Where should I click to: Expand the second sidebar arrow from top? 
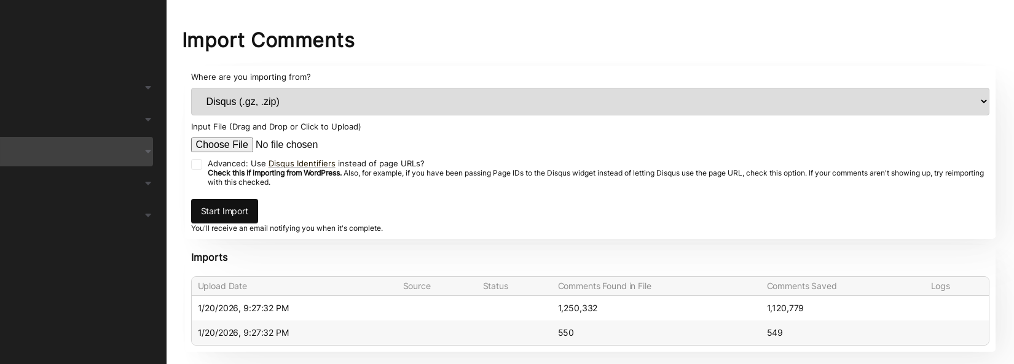click(148, 120)
